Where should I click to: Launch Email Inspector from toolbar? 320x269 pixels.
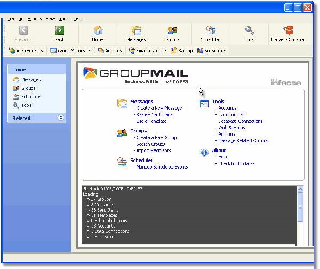point(147,51)
